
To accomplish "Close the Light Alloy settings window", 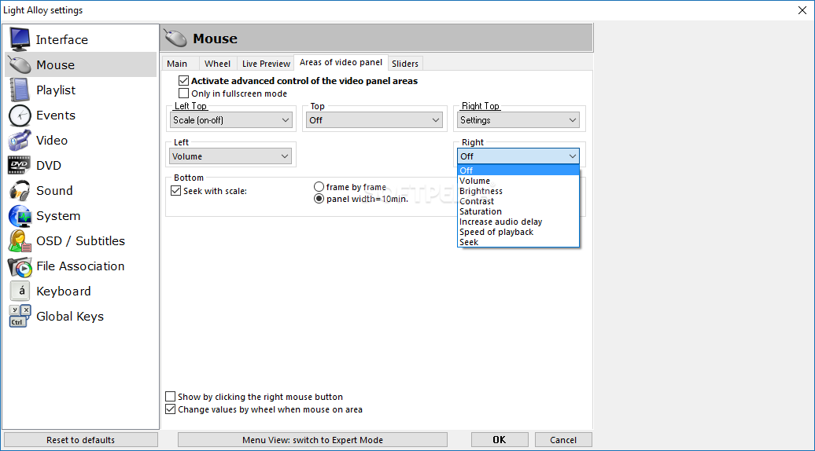I will 802,10.
